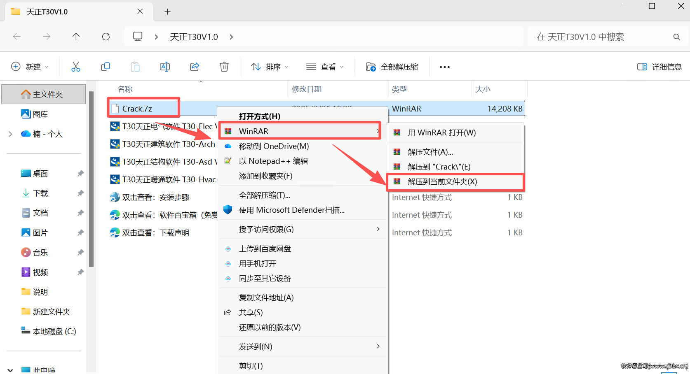Go up one folder level

pos(76,37)
